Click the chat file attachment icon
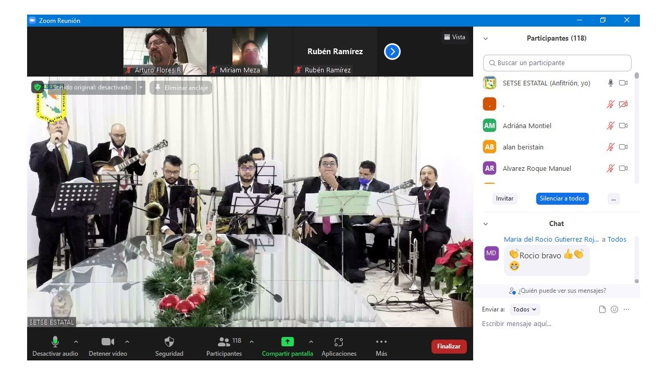The height and width of the screenshot is (375, 667). [x=602, y=309]
